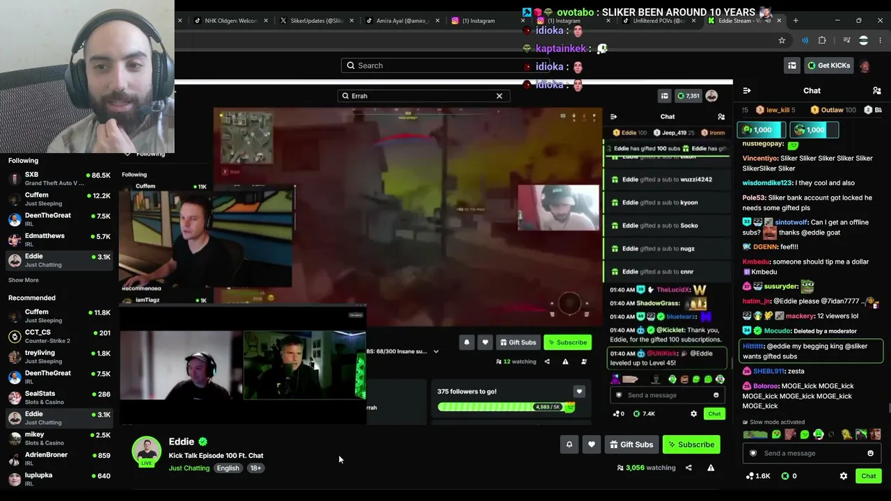Click username susuryder in chat
891x501 pixels.
coord(779,287)
